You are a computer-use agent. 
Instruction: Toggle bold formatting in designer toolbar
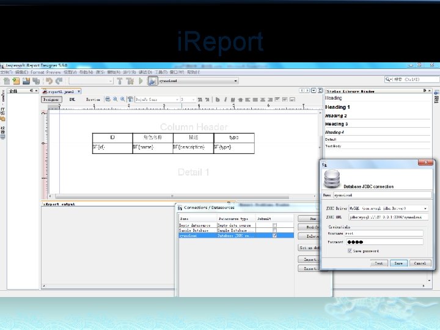pos(218,100)
